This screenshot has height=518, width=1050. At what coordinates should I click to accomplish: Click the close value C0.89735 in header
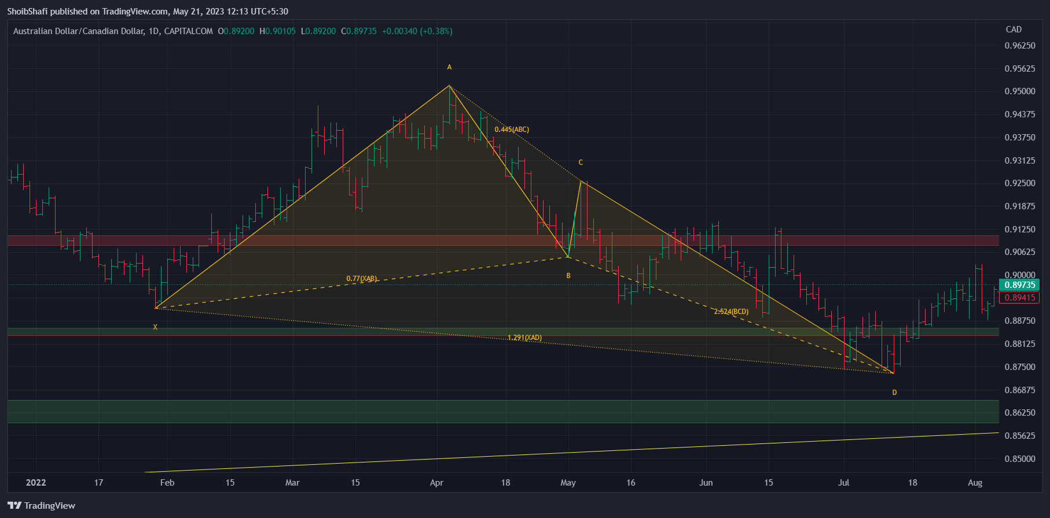[x=359, y=31]
